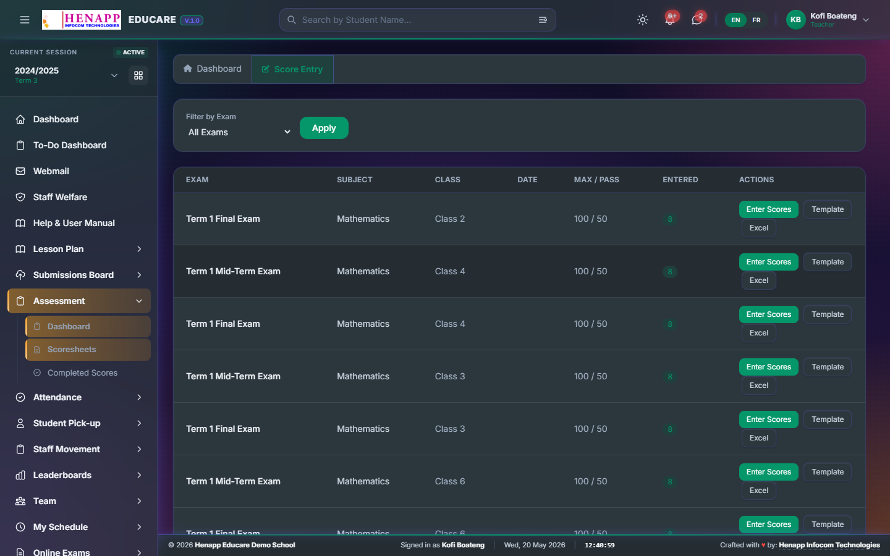Toggle light theme sun icon
890x556 pixels.
point(643,20)
